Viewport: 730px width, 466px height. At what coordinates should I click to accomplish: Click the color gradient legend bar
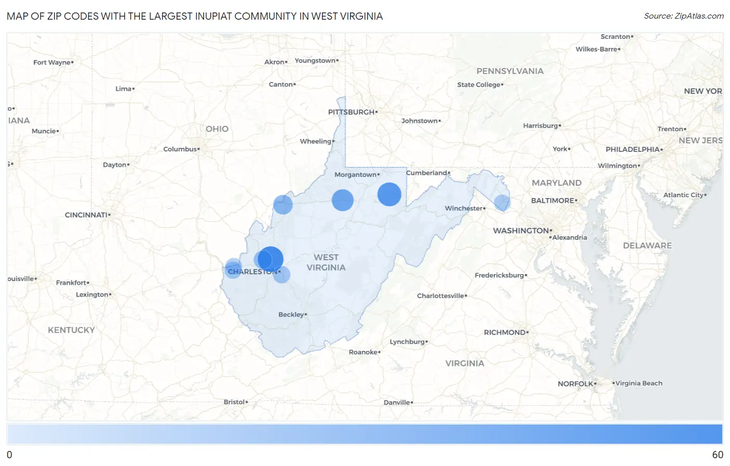(365, 434)
